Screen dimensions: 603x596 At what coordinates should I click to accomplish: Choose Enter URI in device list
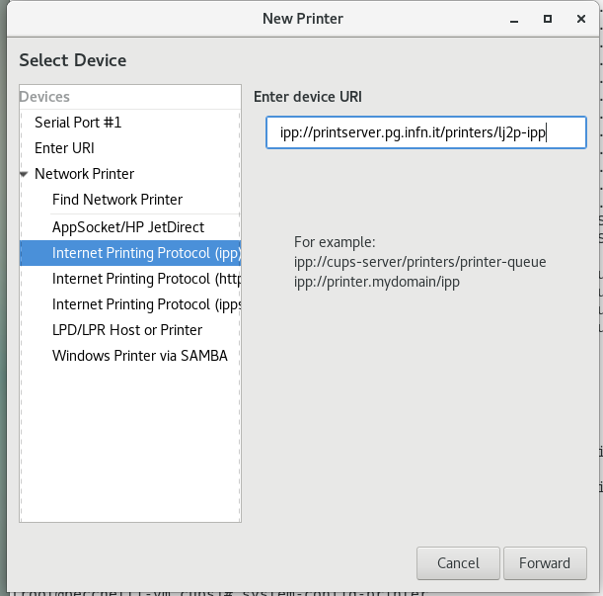(x=130, y=148)
